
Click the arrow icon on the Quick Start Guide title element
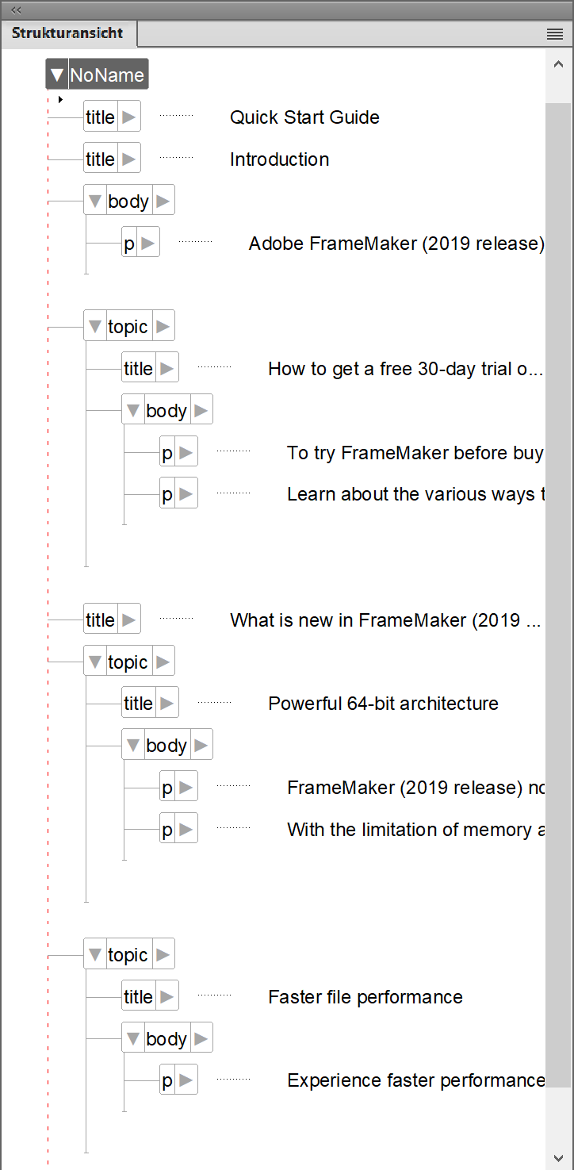(129, 116)
